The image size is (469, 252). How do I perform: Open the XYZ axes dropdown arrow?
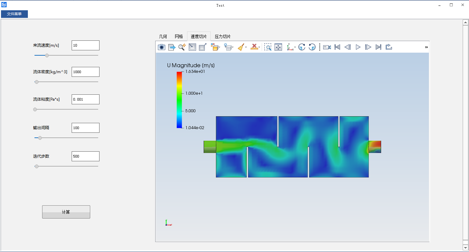click(295, 47)
